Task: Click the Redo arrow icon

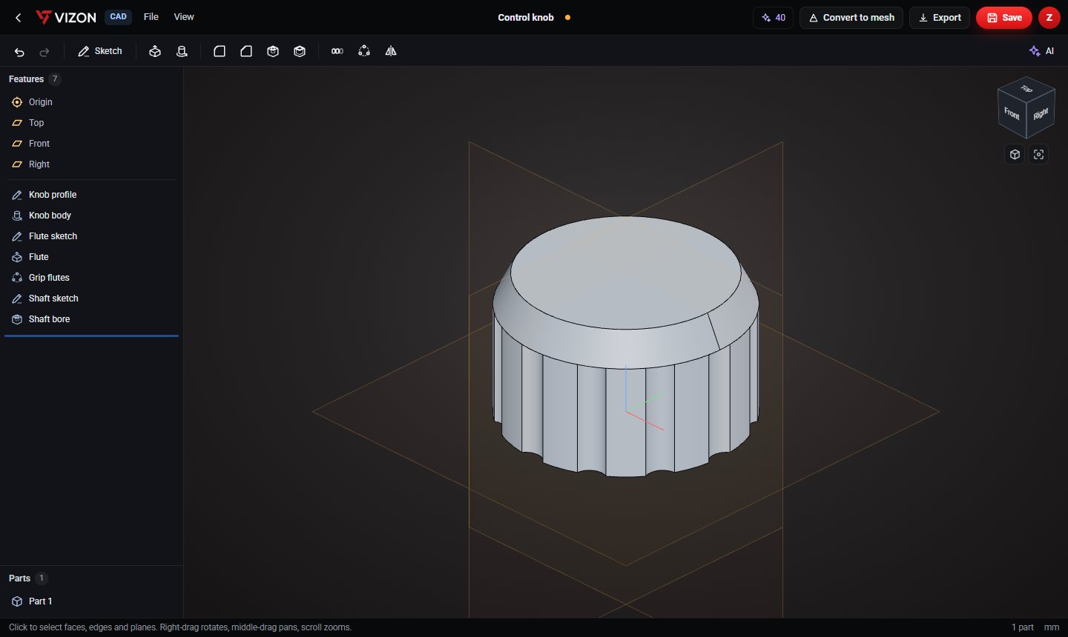Action: (x=44, y=52)
